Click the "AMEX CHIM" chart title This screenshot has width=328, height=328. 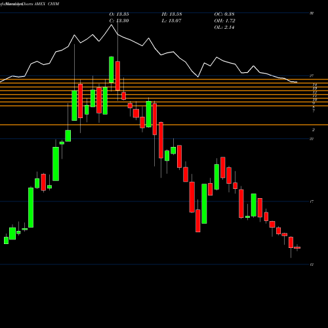[47, 4]
